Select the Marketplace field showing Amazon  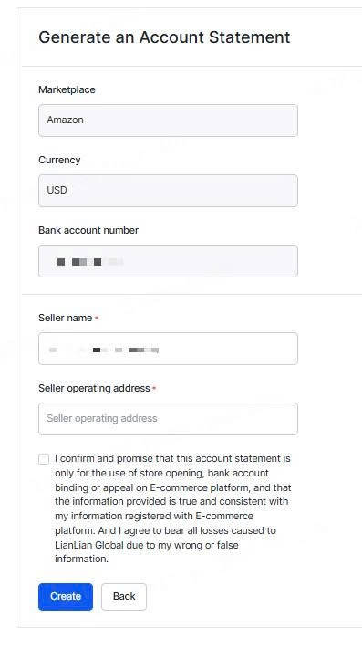click(168, 120)
